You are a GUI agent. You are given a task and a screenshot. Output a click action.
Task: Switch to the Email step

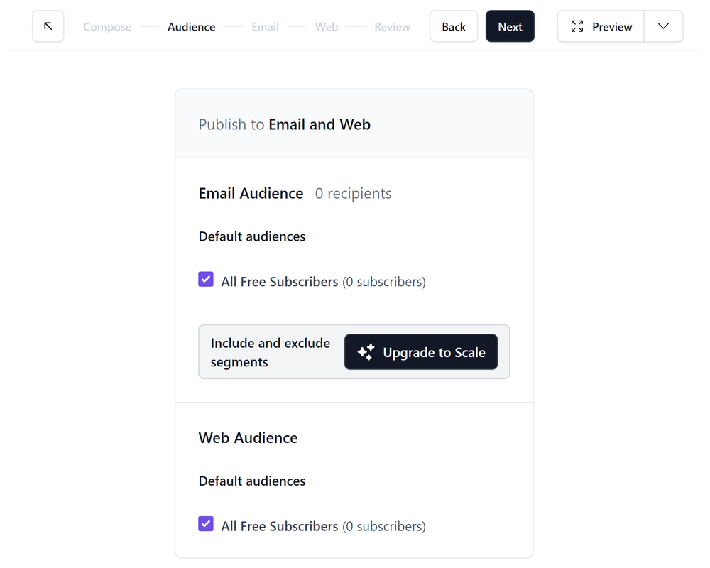(265, 27)
